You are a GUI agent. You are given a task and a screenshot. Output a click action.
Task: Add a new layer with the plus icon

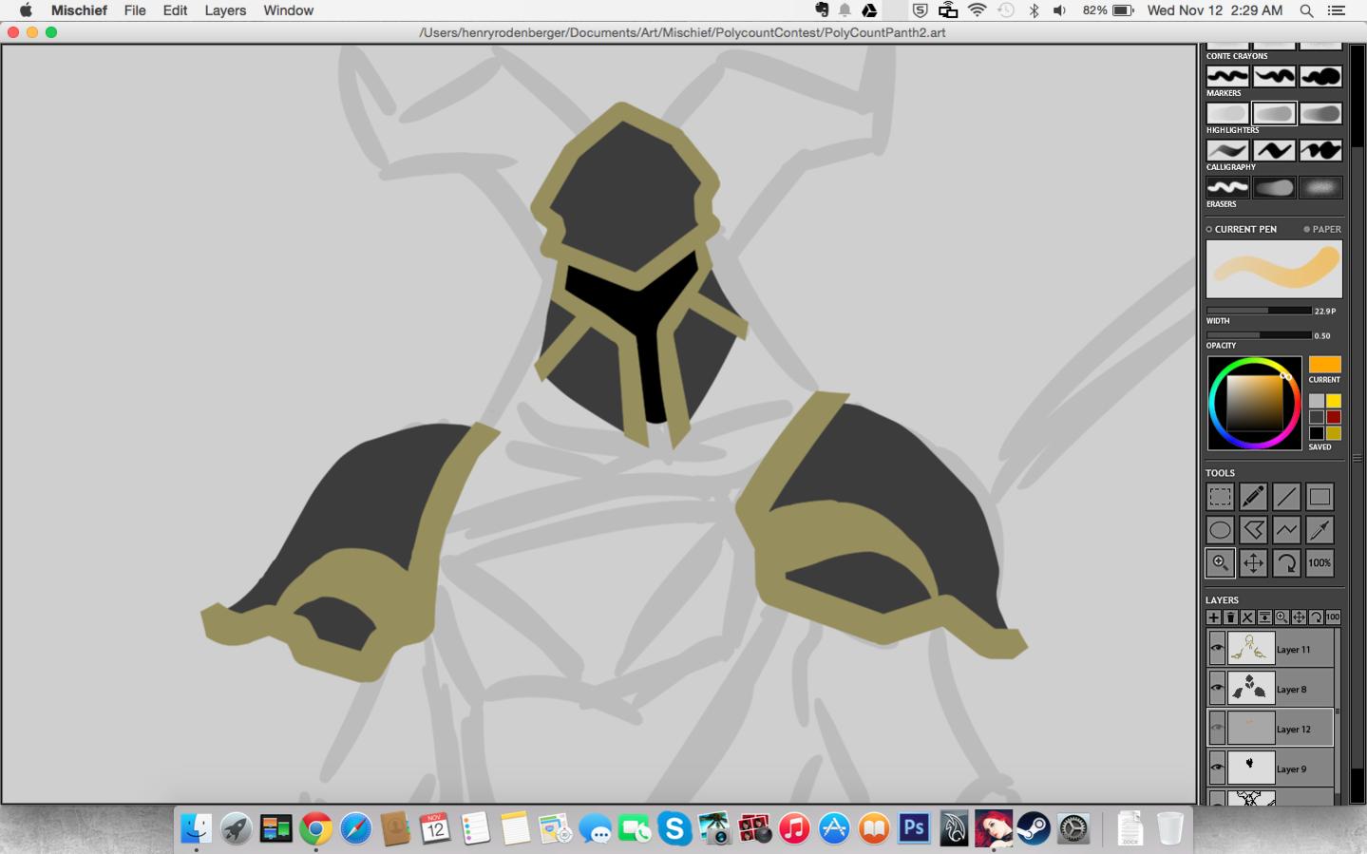pos(1213,617)
